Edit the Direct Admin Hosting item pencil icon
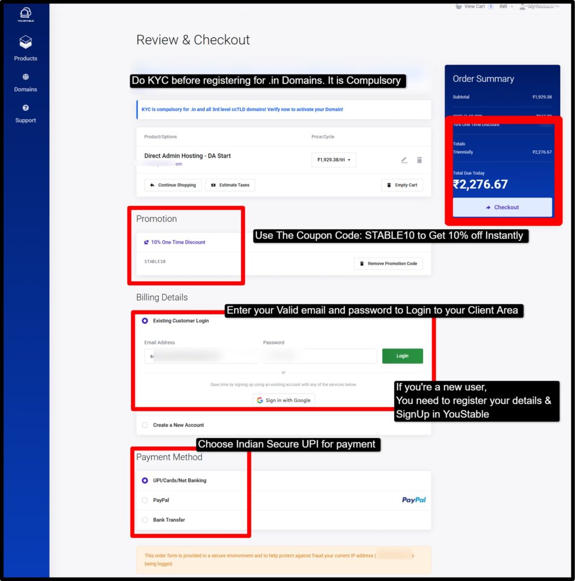This screenshot has height=581, width=575. tap(404, 159)
